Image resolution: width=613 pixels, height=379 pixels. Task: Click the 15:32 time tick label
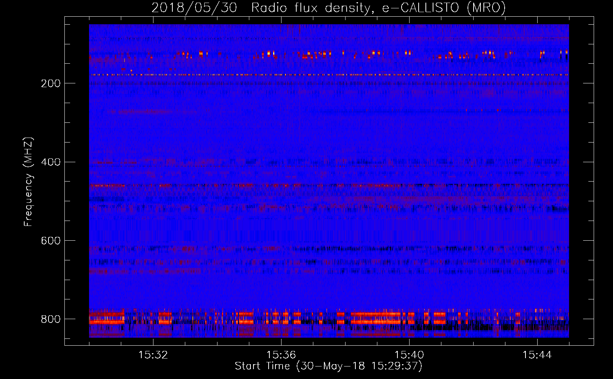click(x=153, y=355)
